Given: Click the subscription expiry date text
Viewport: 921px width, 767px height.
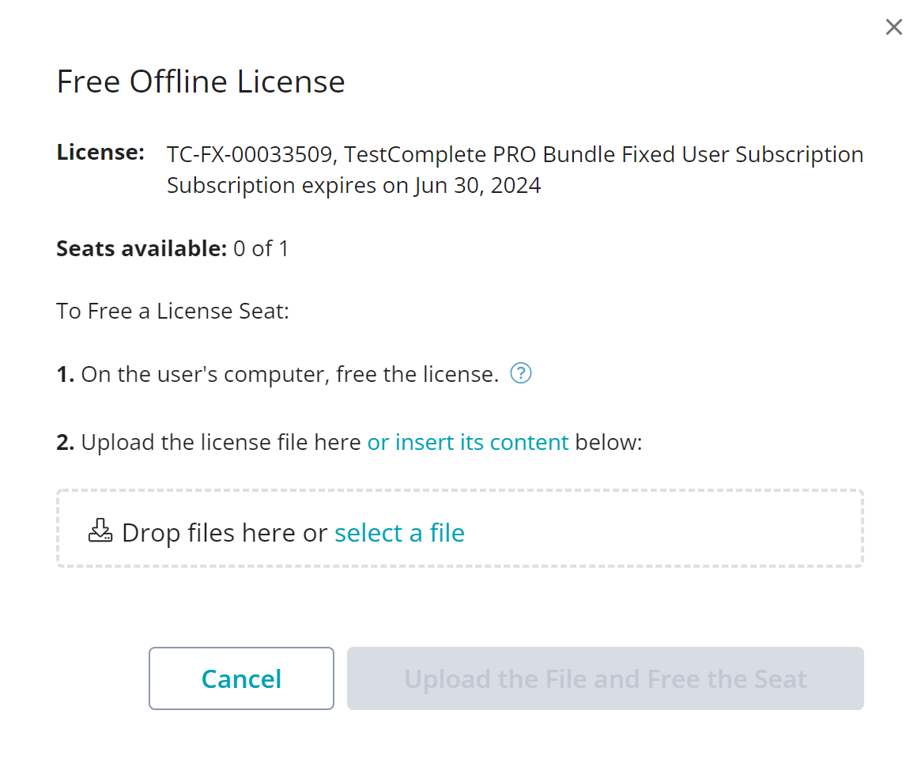Looking at the screenshot, I should pyautogui.click(x=353, y=185).
